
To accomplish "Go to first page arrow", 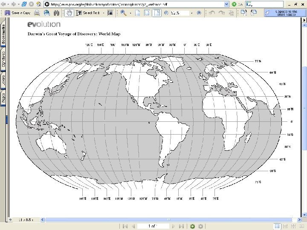I will [125, 226].
